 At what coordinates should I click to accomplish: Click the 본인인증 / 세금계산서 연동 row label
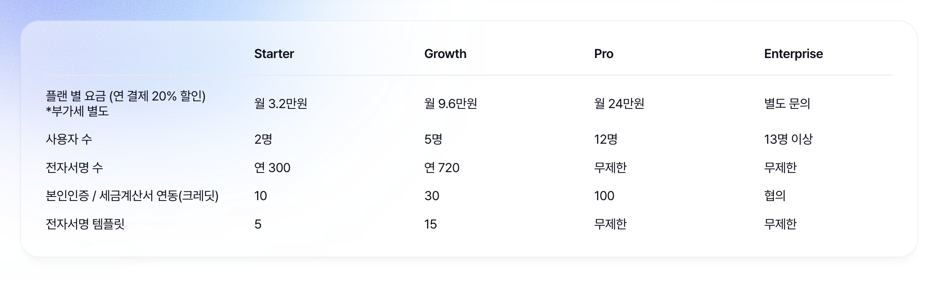tap(132, 196)
